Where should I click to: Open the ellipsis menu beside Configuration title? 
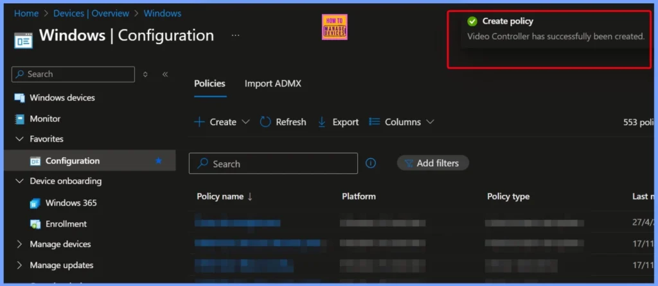click(x=235, y=36)
